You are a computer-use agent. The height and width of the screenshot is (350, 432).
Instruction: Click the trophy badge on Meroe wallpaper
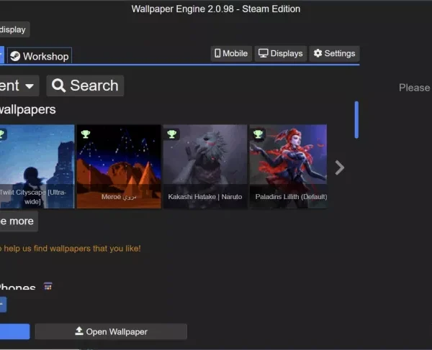[x=86, y=134]
